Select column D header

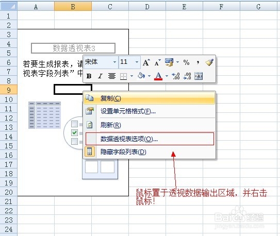[x=147, y=7]
